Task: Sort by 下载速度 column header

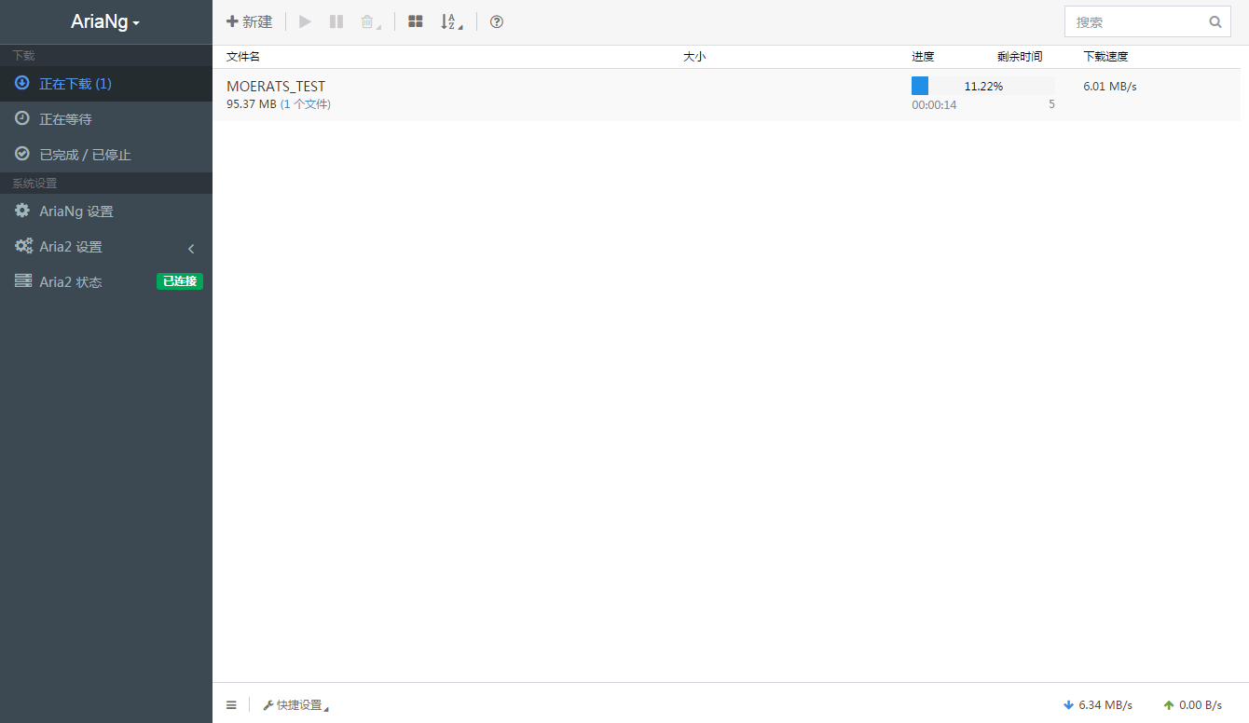Action: pyautogui.click(x=1105, y=57)
